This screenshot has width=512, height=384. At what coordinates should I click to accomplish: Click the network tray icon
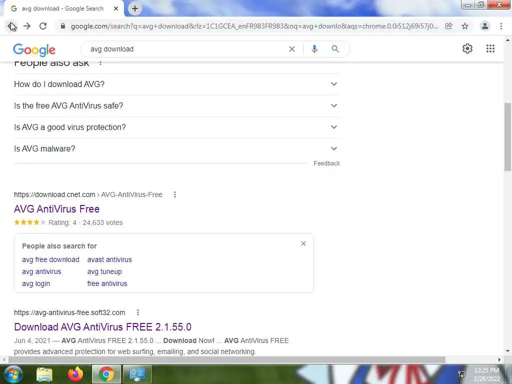[461, 374]
